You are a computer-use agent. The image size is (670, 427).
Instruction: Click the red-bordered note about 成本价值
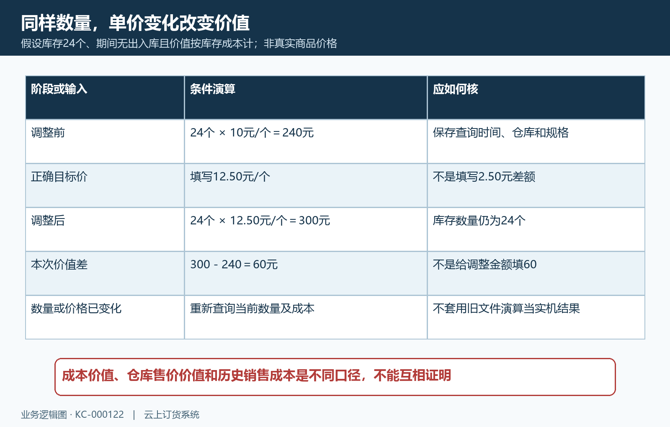click(335, 377)
